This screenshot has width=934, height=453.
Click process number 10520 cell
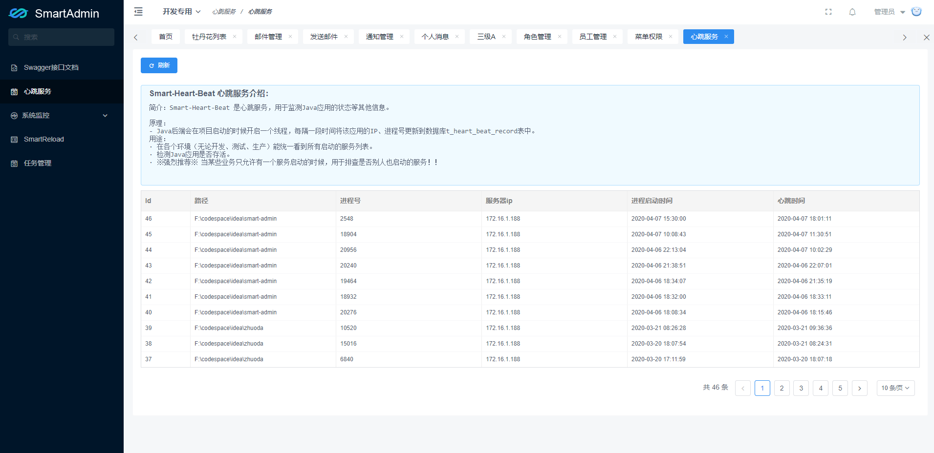pyautogui.click(x=408, y=328)
